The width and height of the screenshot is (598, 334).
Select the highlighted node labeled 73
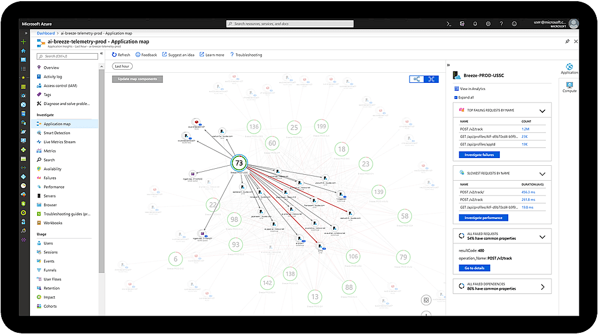pyautogui.click(x=239, y=163)
